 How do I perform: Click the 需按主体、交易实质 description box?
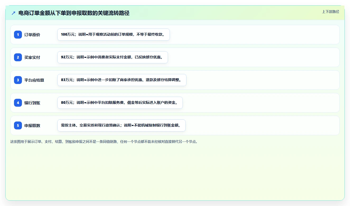[x=122, y=125]
